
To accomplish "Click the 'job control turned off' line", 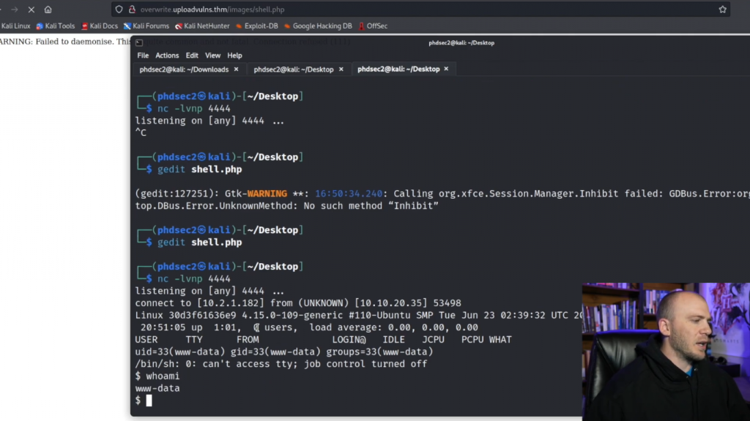I will coord(281,364).
